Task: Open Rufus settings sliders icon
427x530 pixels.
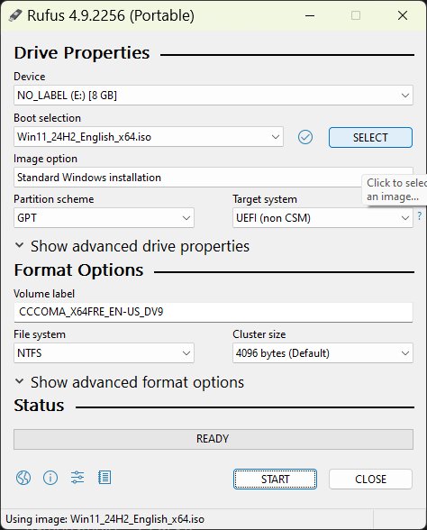Action: pos(77,478)
